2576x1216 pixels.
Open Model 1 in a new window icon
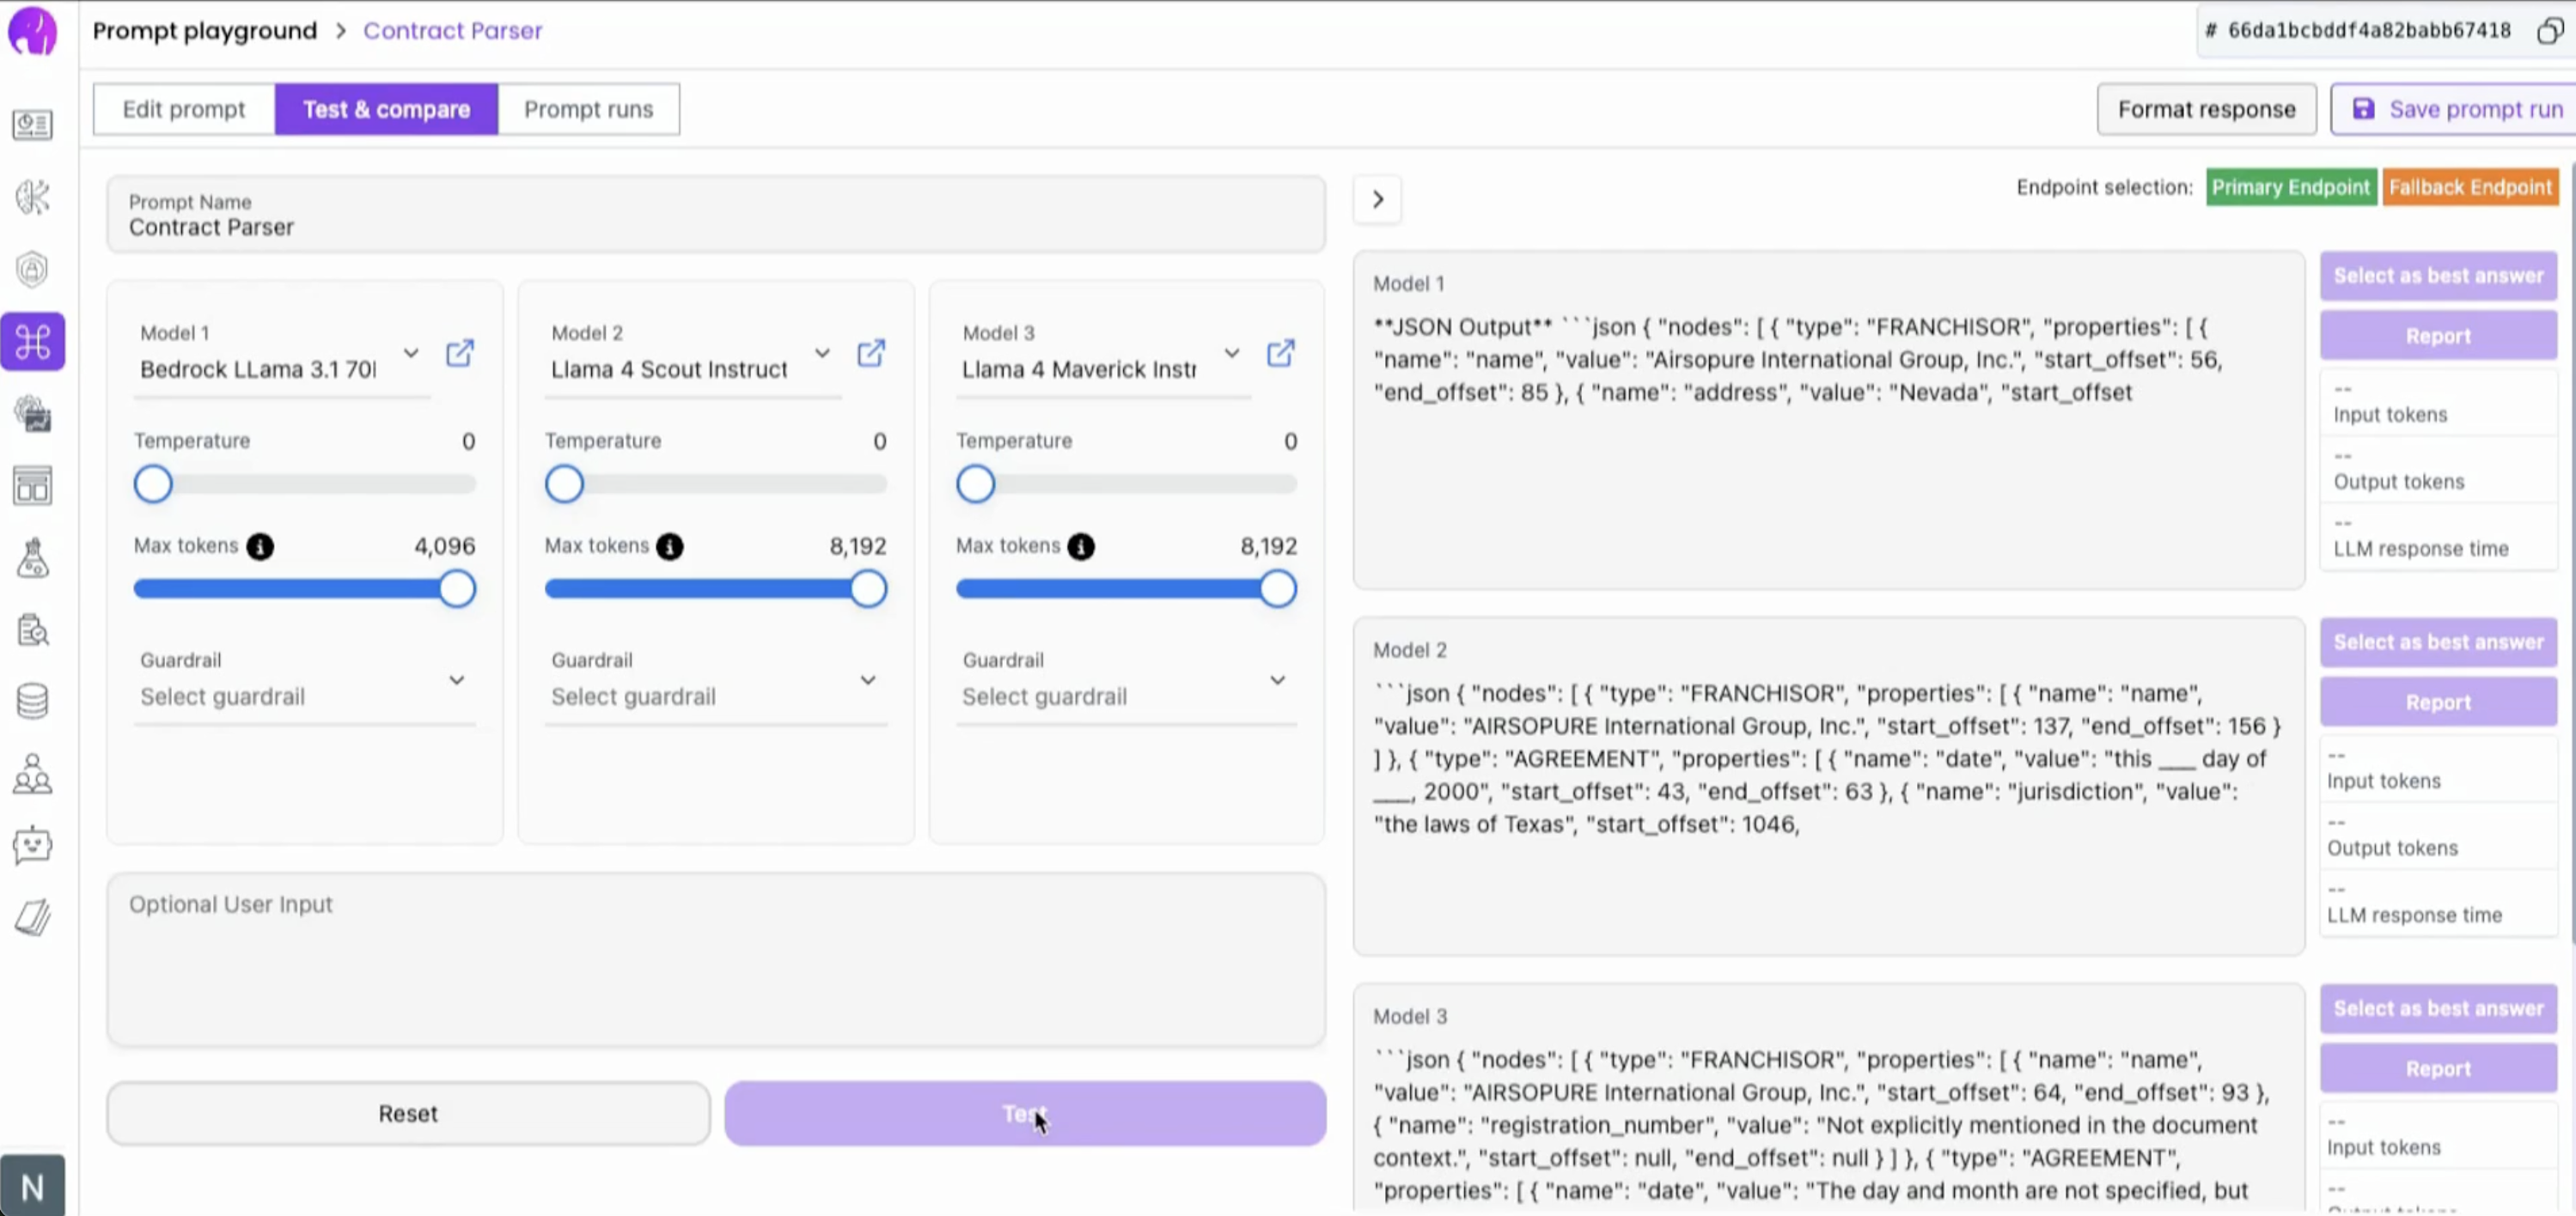coord(459,353)
